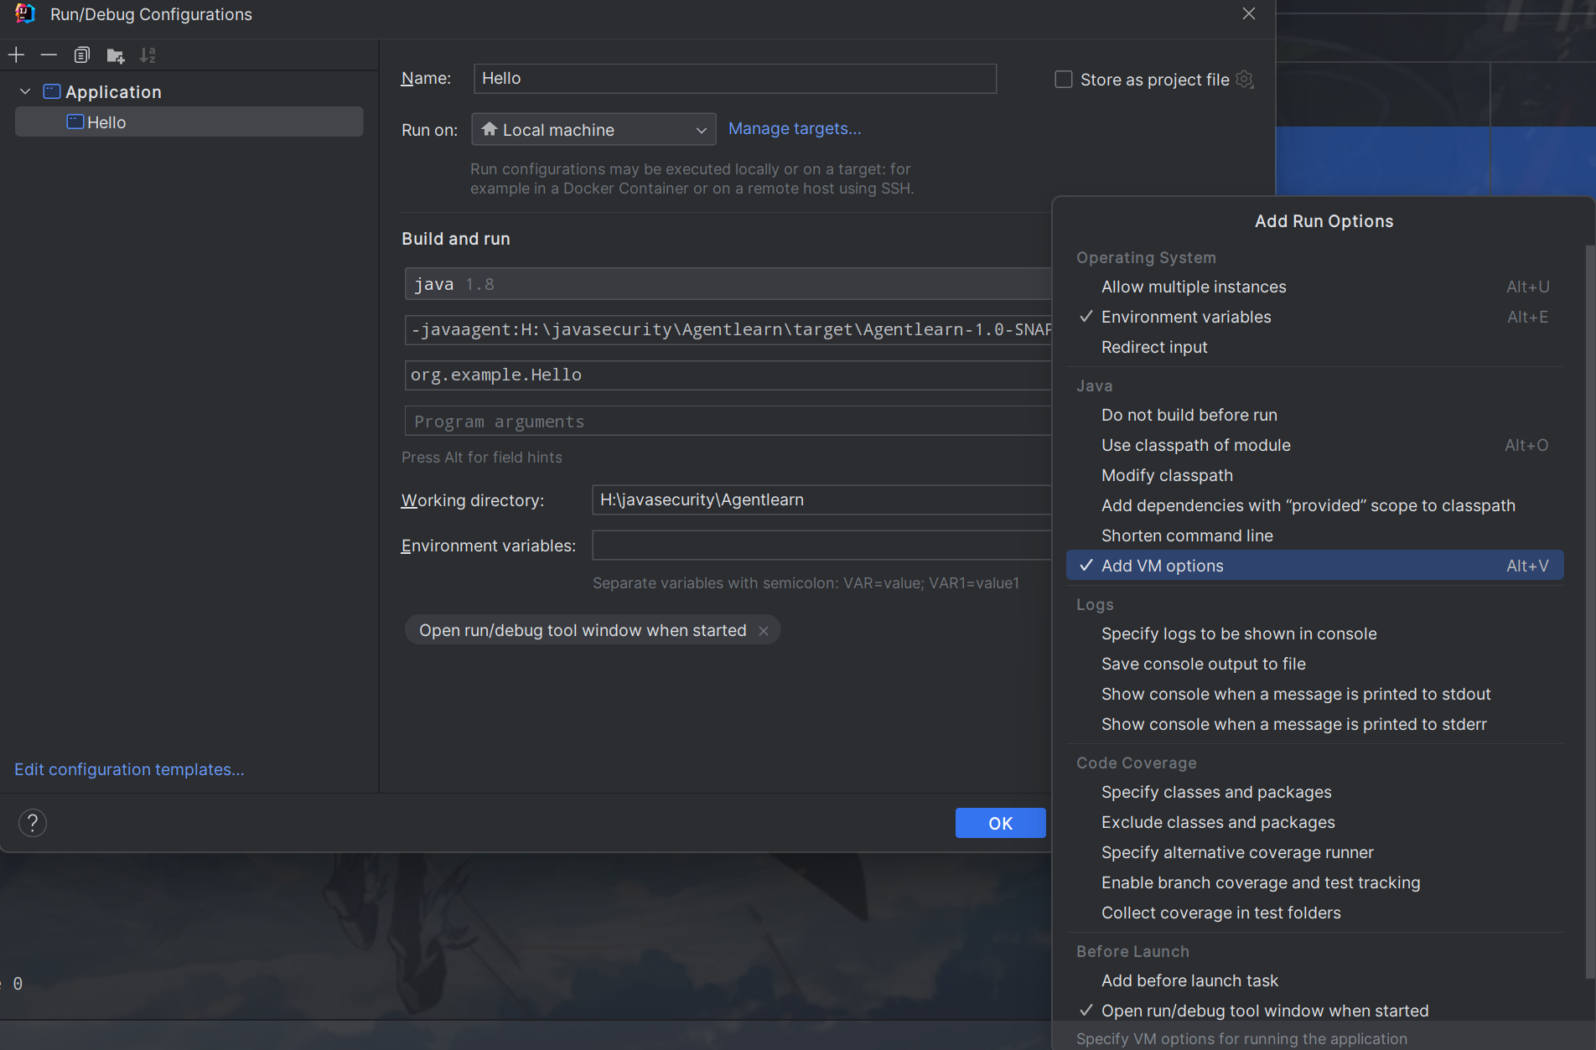Select Do not build before run
This screenshot has height=1050, width=1596.
(1315, 415)
